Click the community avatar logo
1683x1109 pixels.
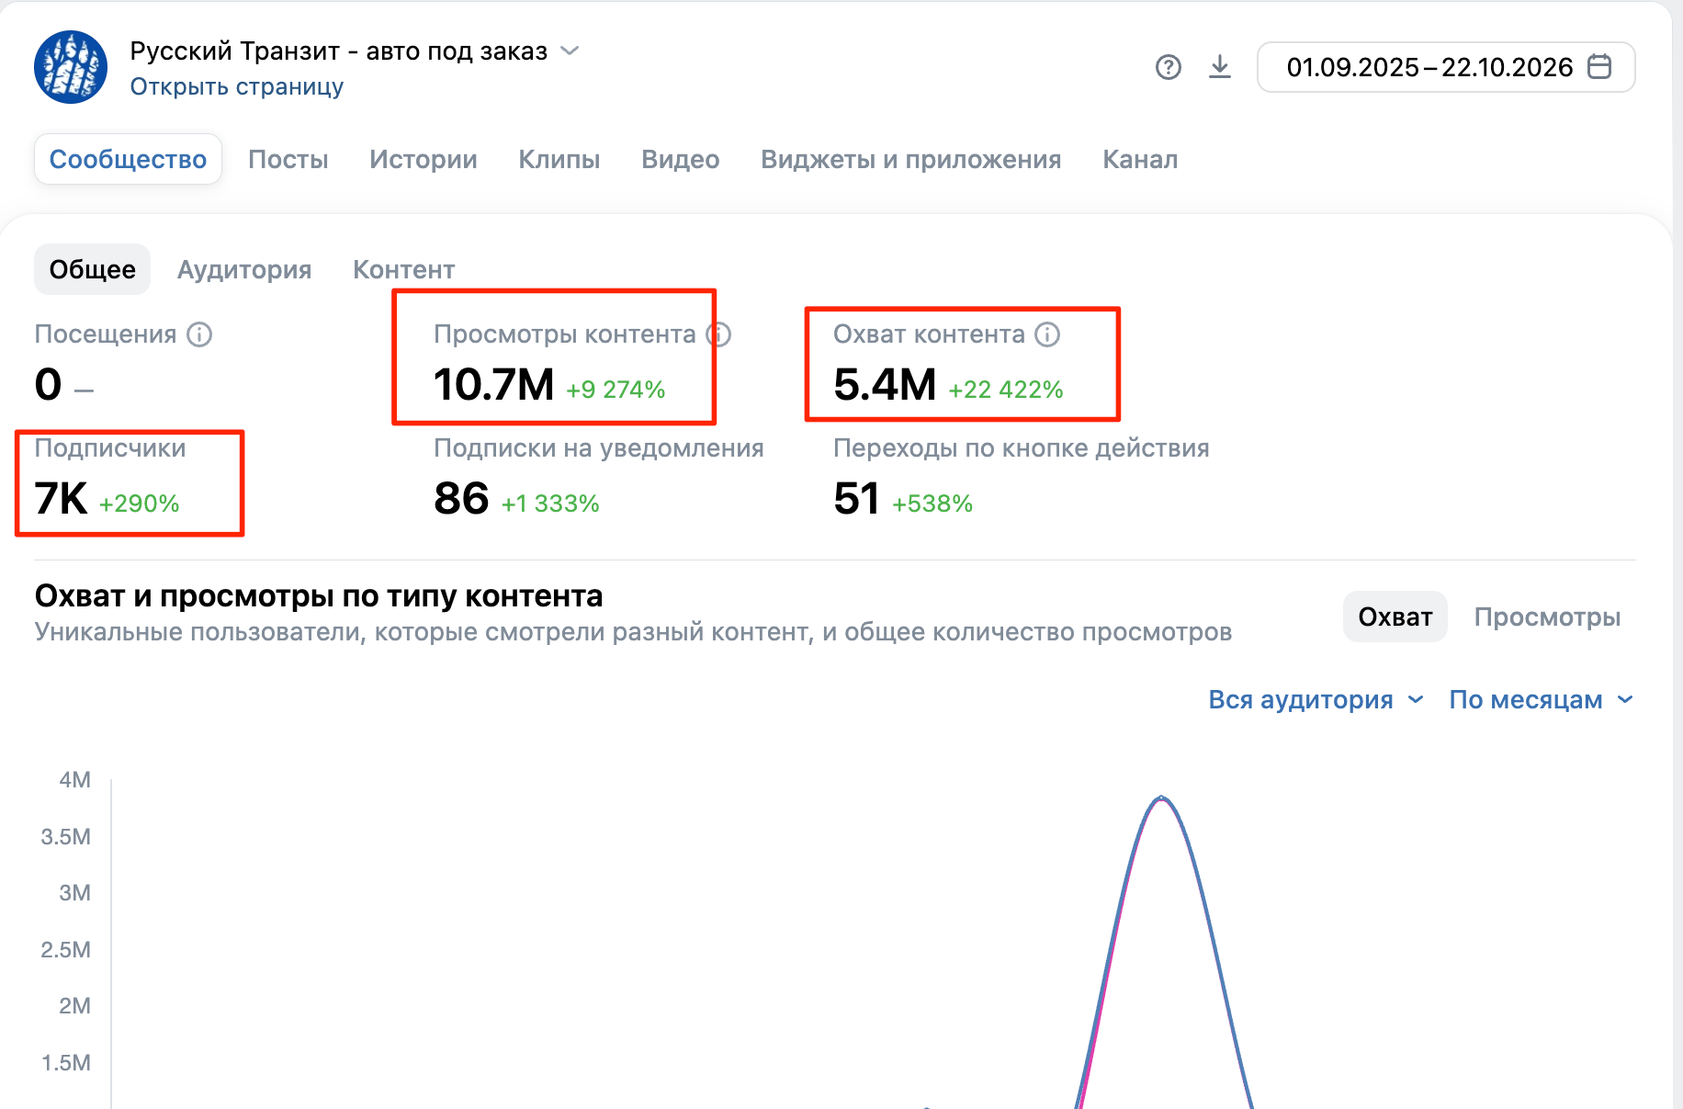pos(71,67)
